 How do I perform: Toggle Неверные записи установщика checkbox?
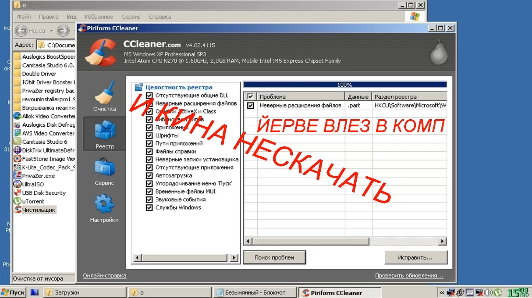(149, 159)
